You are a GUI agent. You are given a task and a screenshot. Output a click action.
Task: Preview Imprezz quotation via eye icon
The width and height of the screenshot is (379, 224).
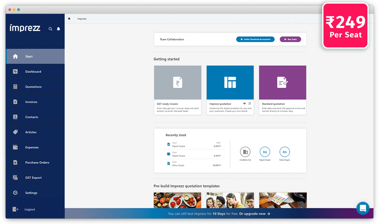(244, 104)
